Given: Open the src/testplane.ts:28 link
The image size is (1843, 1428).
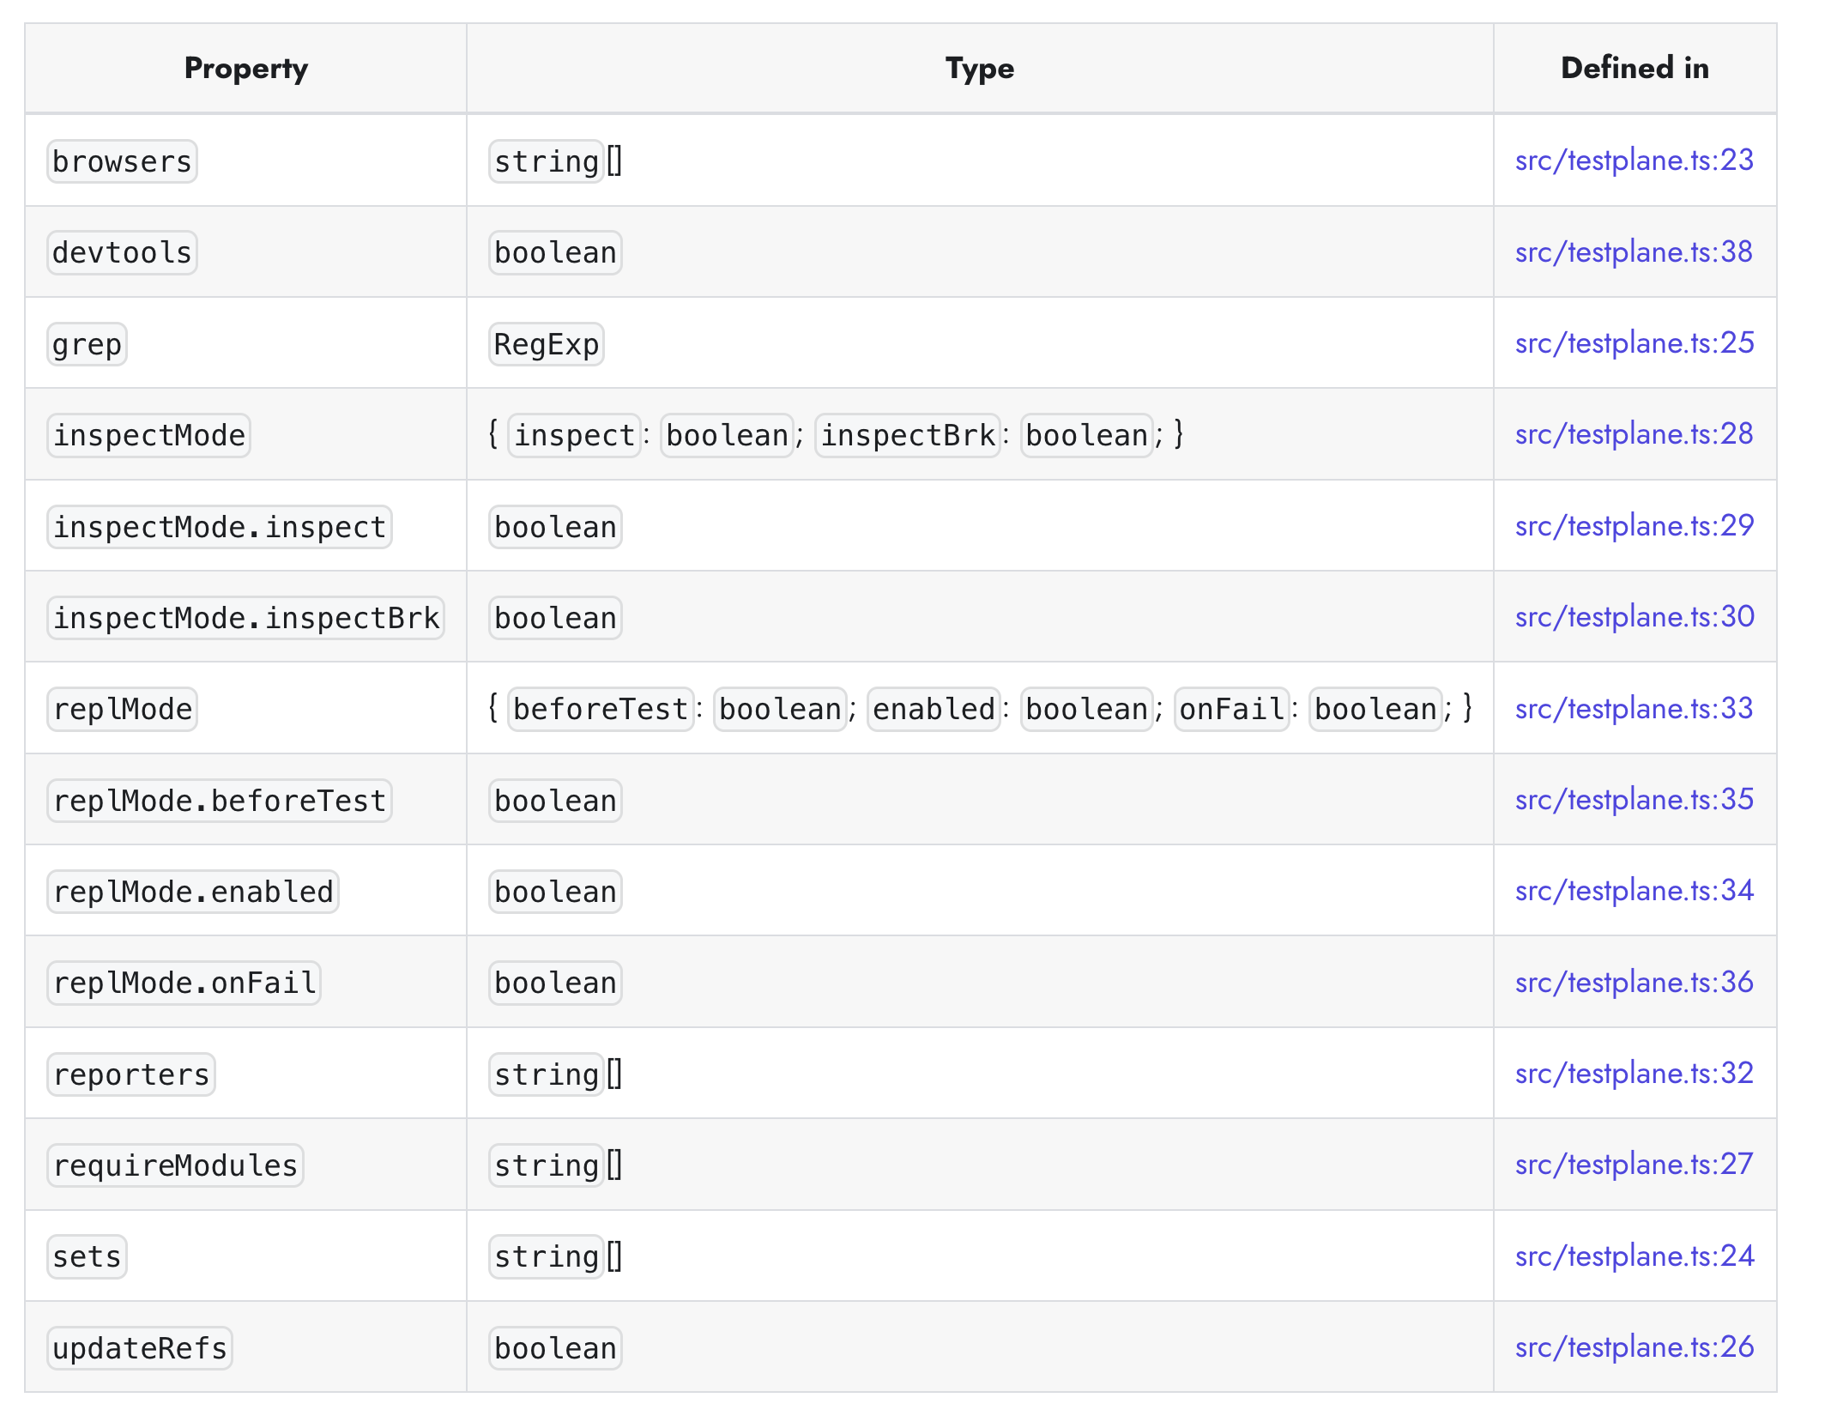Looking at the screenshot, I should [x=1634, y=434].
